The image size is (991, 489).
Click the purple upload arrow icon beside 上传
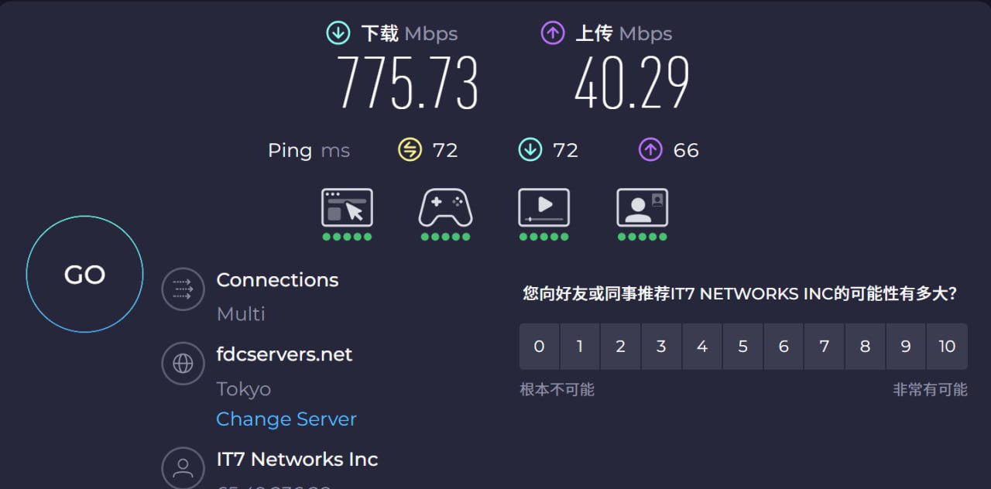(x=553, y=33)
